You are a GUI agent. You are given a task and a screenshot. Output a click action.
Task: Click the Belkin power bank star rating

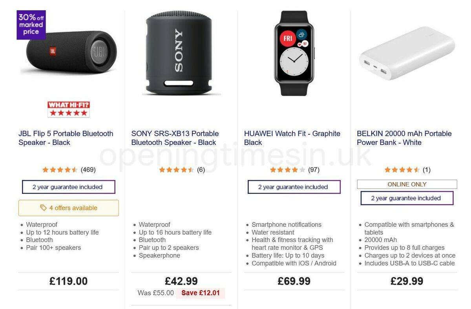coord(402,170)
